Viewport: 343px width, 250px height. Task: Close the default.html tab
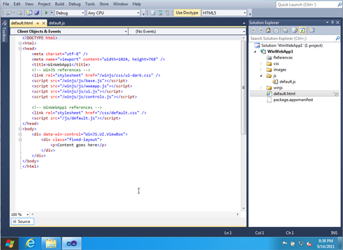coord(44,23)
